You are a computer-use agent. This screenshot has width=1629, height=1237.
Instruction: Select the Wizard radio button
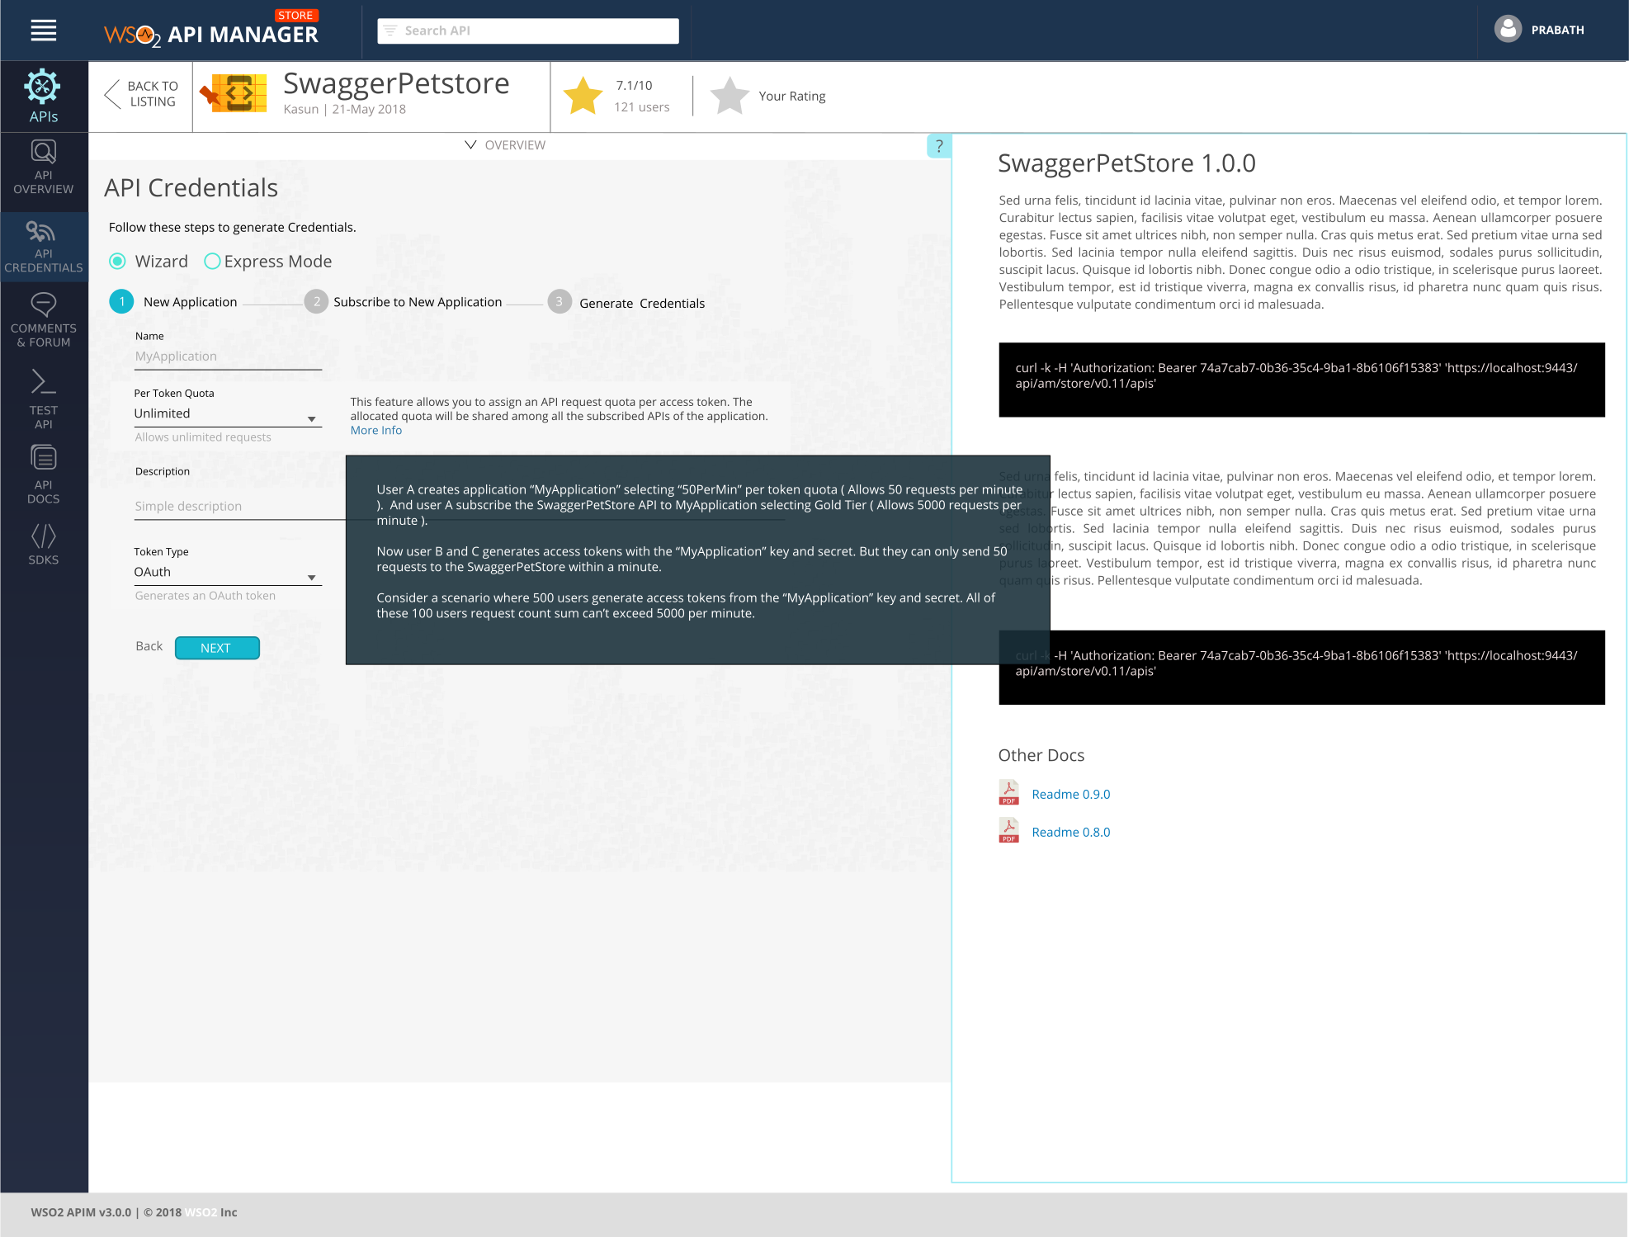point(118,262)
